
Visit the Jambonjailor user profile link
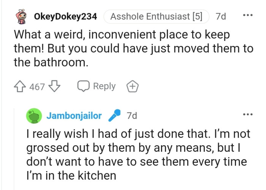[74, 116]
